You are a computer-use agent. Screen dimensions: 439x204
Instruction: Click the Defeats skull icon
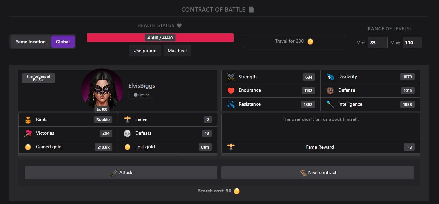128,133
